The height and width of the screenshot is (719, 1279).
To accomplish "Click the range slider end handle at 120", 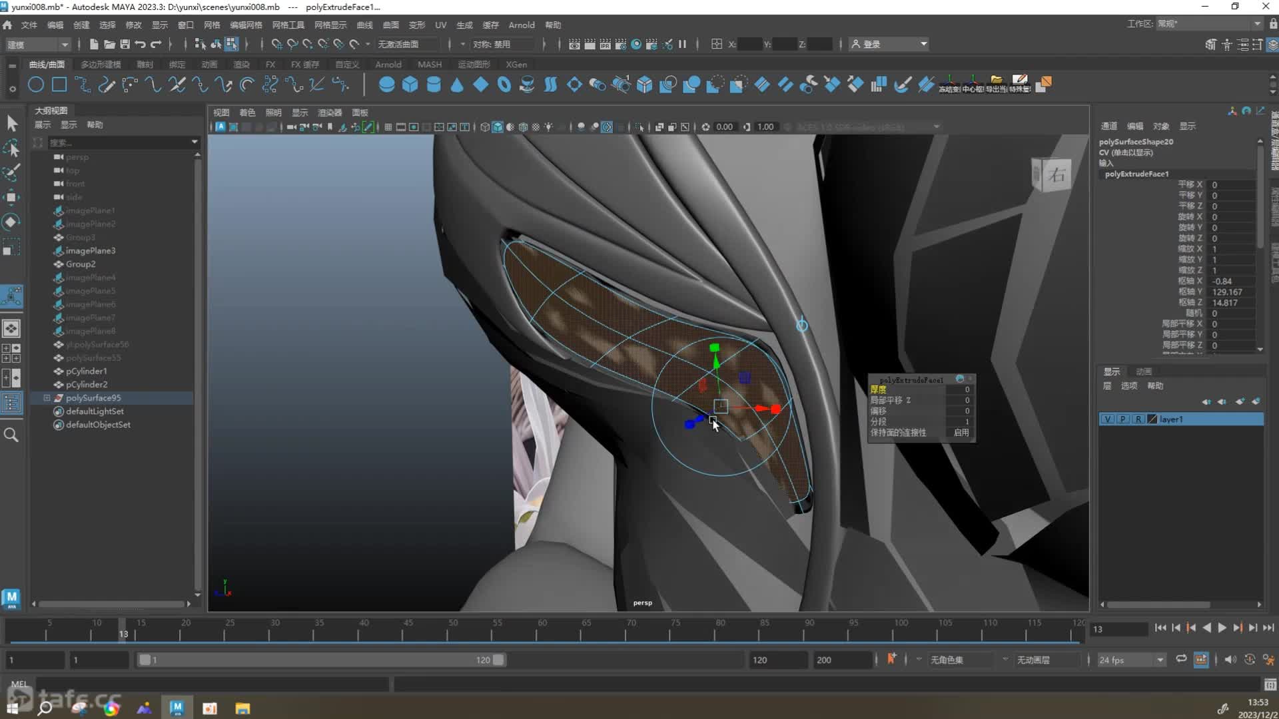I will (498, 660).
